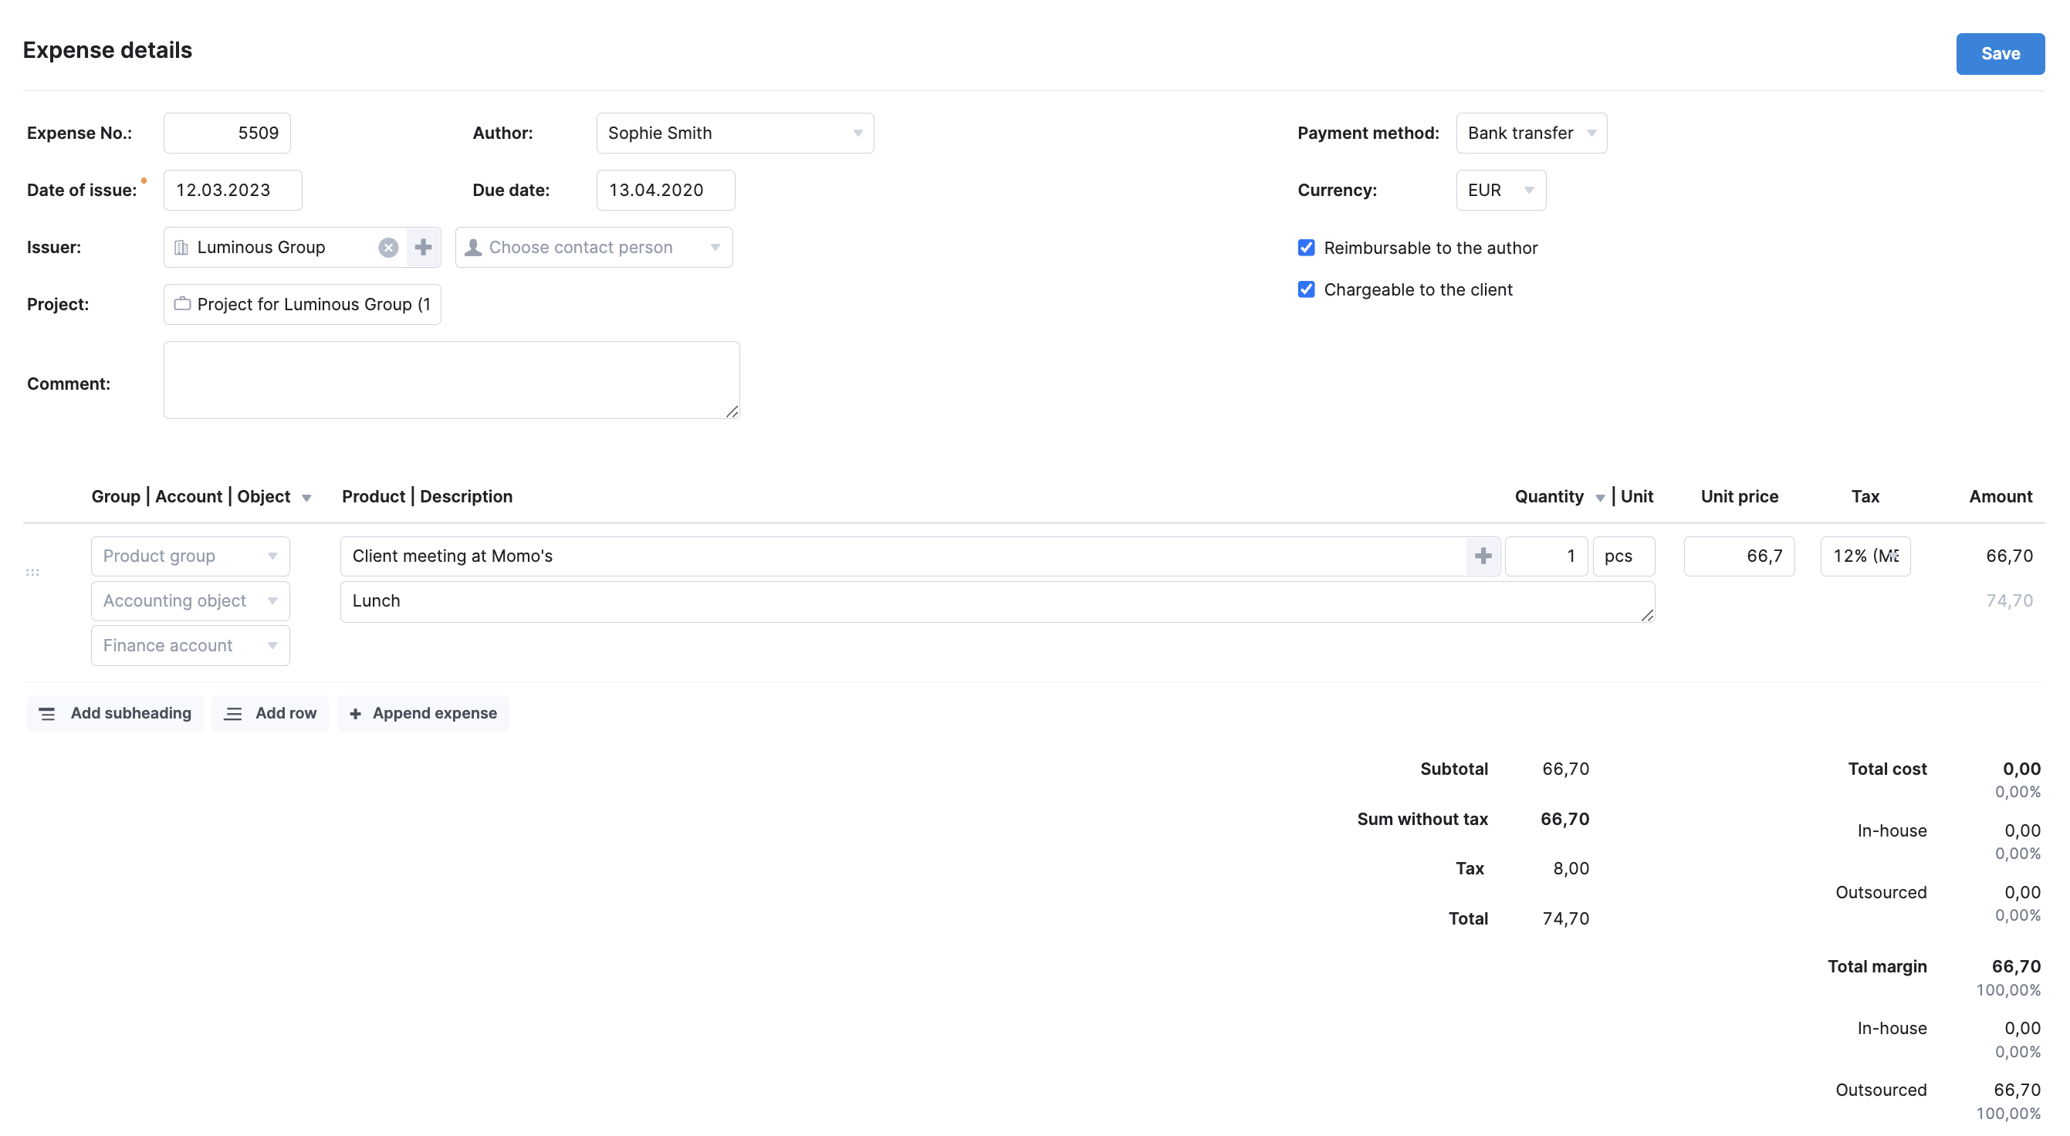Edit the unit price 66,7 field
2070x1136 pixels.
(x=1739, y=556)
